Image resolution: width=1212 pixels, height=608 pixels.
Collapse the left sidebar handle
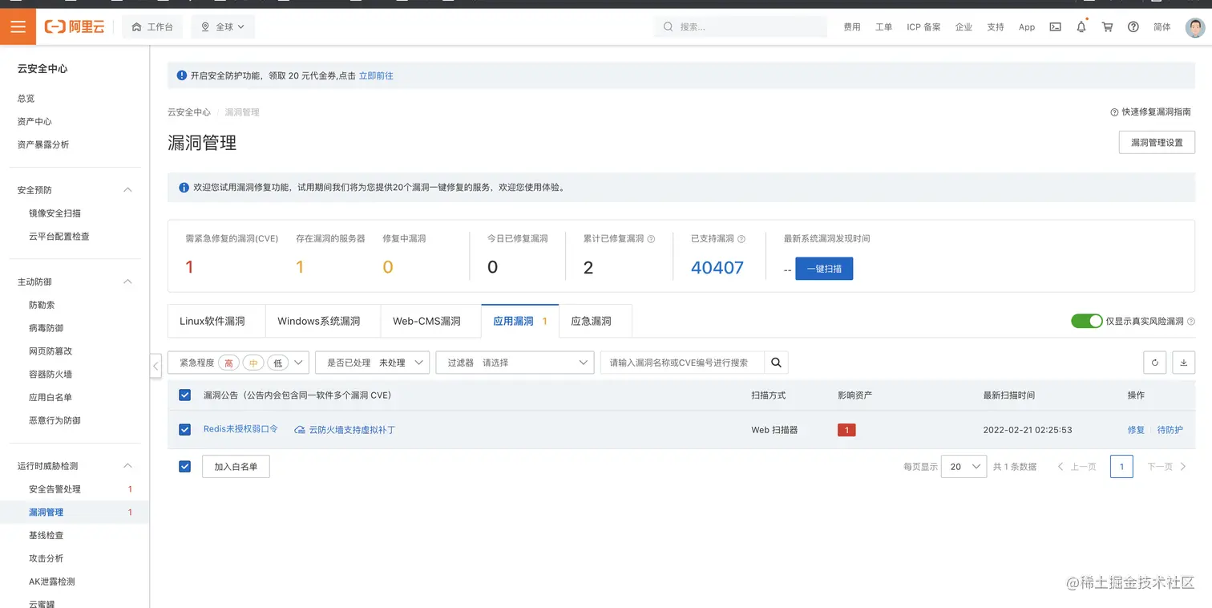156,365
